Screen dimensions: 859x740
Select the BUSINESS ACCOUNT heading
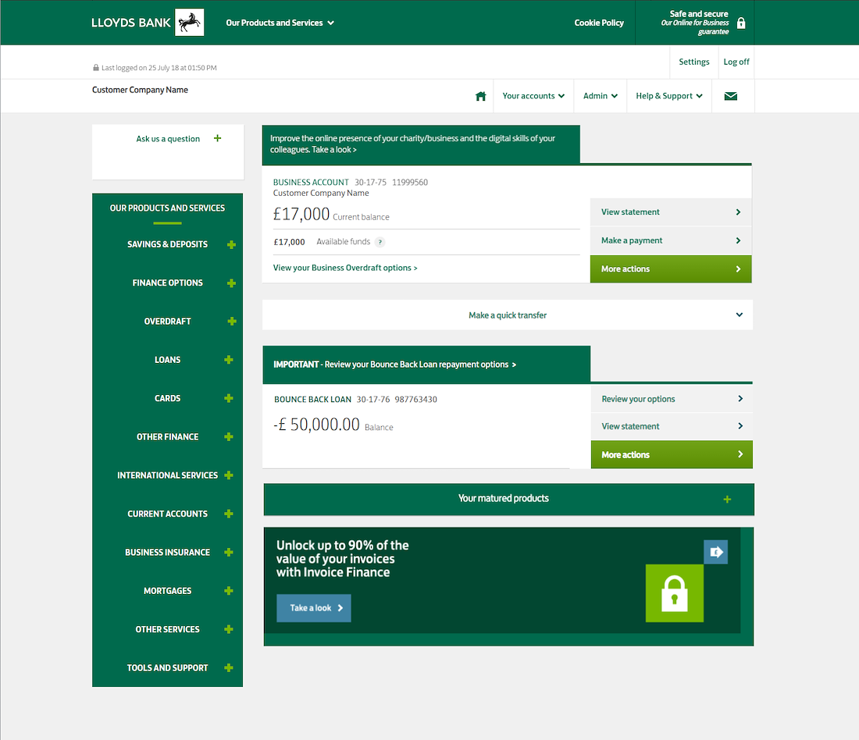pos(311,183)
